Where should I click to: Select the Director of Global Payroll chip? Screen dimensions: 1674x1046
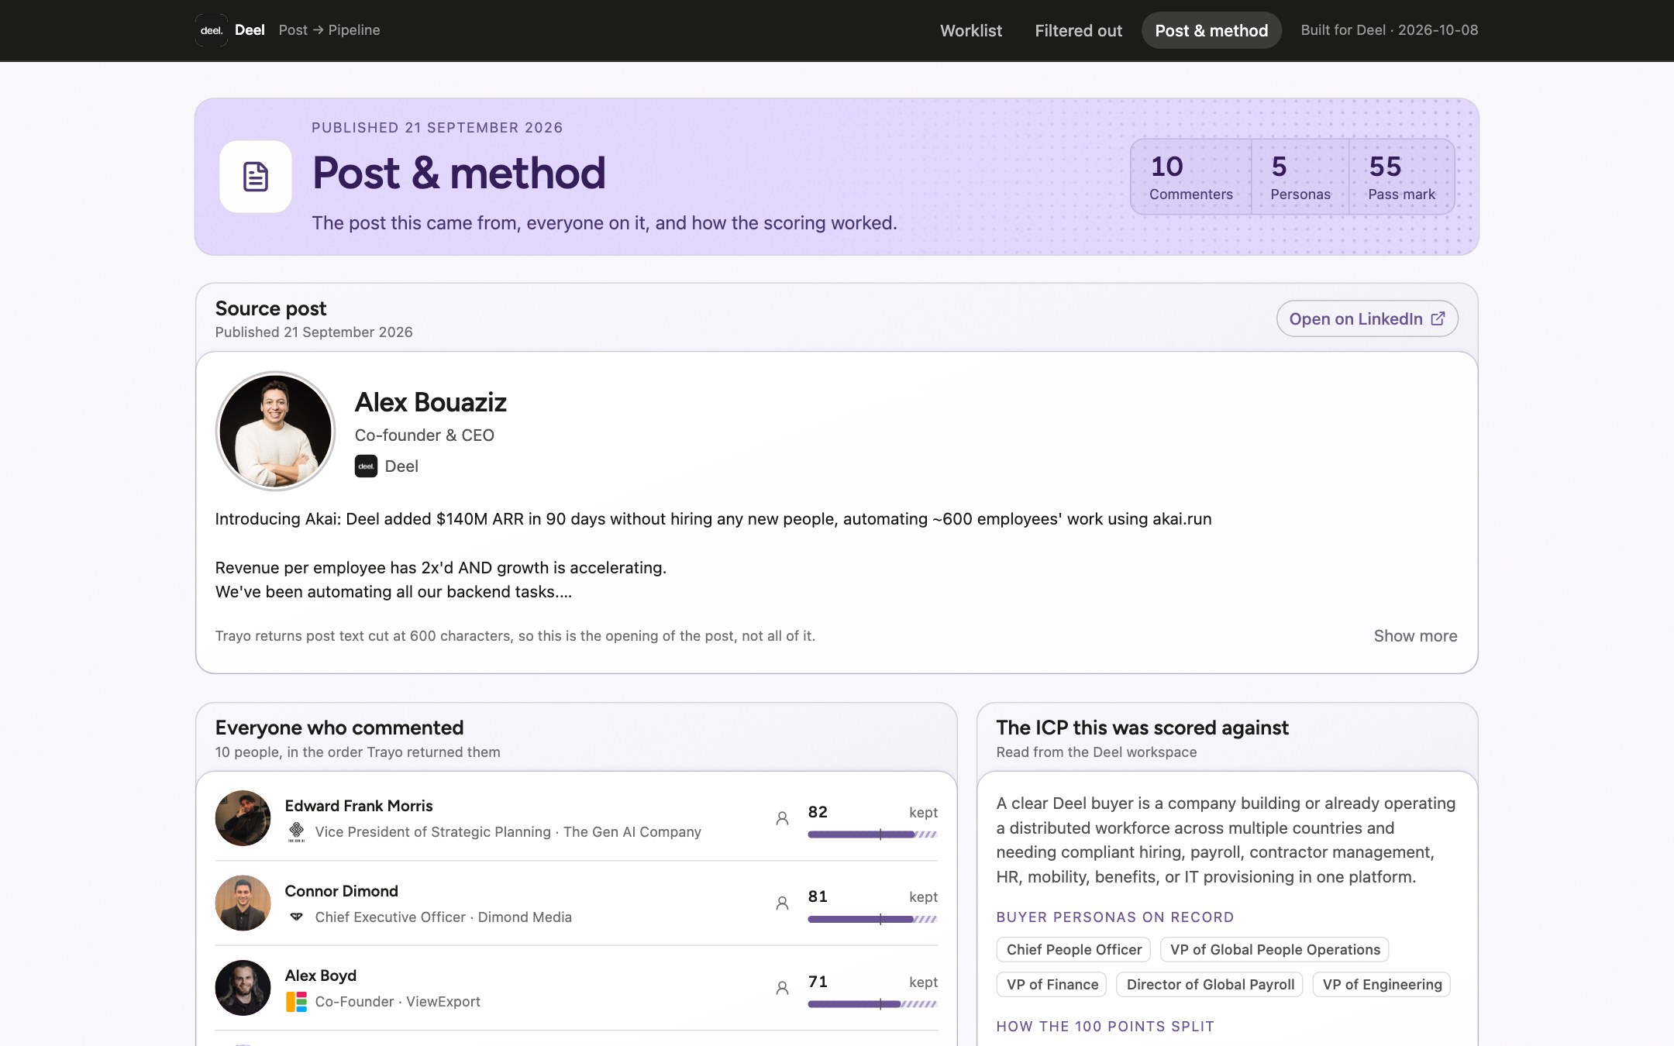[x=1210, y=985]
